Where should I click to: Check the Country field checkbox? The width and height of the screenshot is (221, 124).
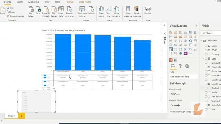[x=206, y=54]
